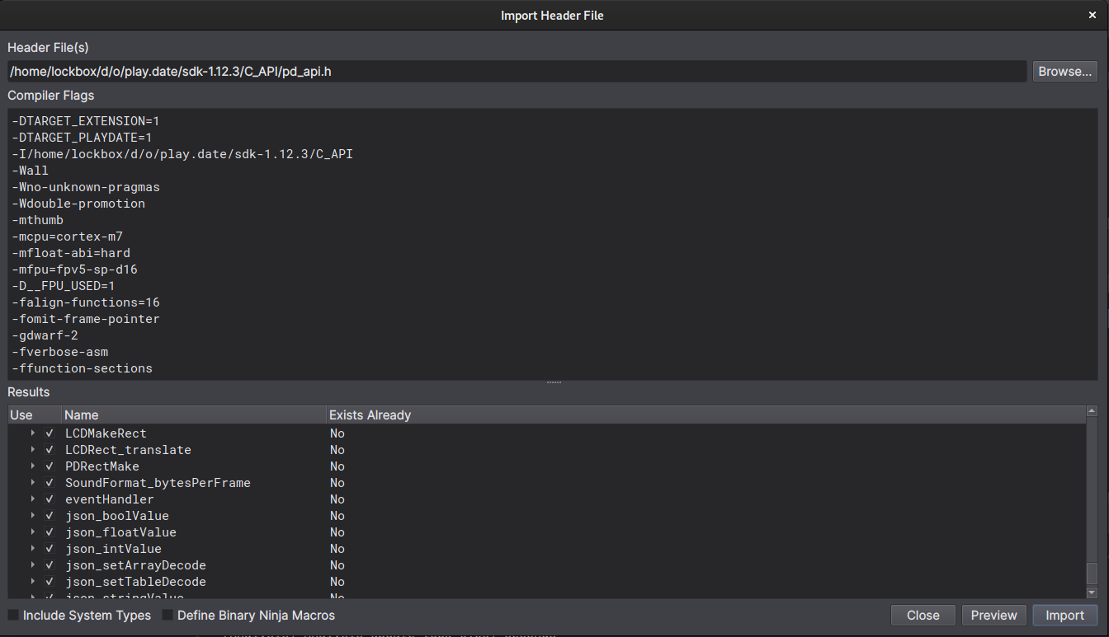This screenshot has height=637, width=1109.
Task: Click the -Wno-unknown-pragmas flag line
Action: 86,187
